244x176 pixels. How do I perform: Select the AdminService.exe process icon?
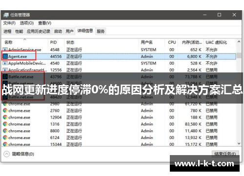pos(5,50)
